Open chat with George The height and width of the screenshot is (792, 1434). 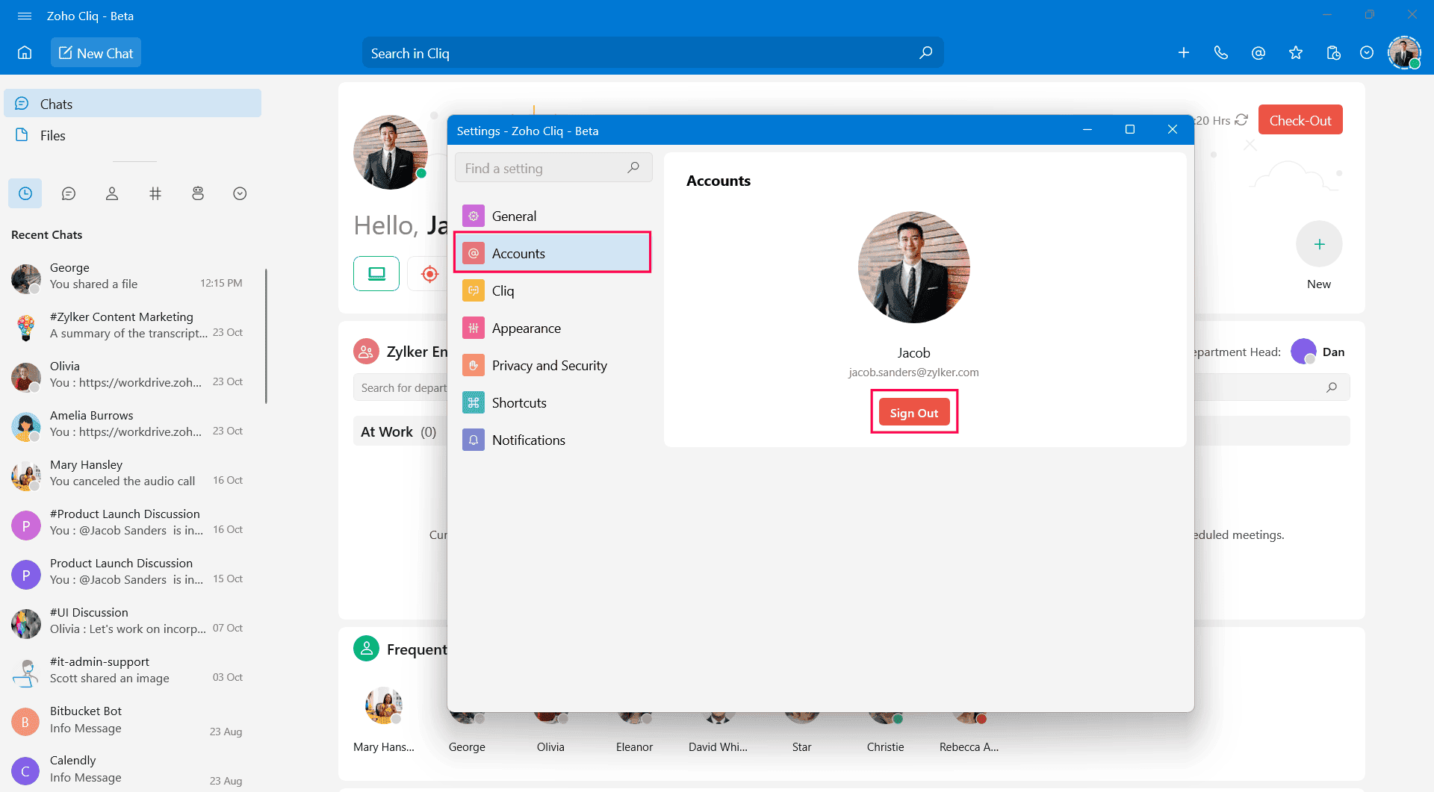tap(131, 276)
